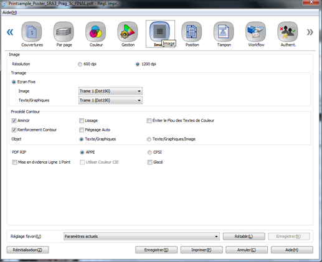
Task: Go to previous icons with left double arrow
Action: (10, 32)
